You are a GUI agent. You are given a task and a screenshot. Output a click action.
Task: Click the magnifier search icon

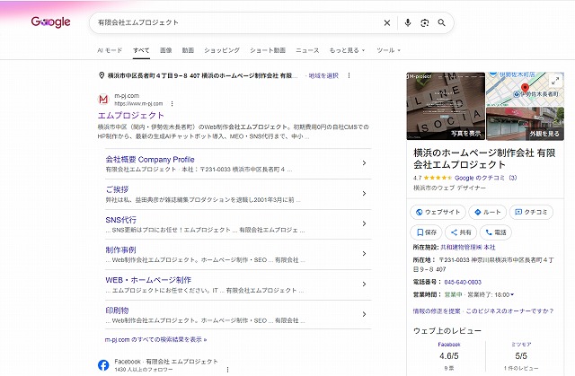point(441,22)
